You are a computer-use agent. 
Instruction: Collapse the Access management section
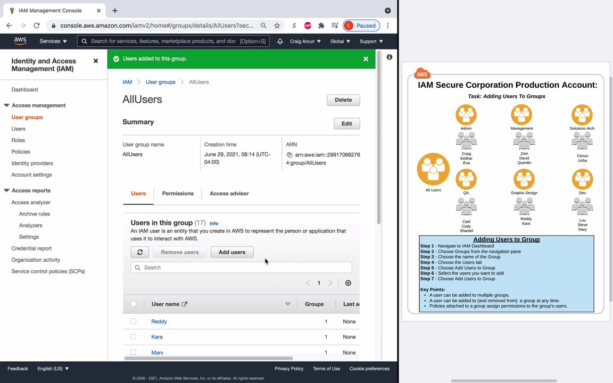(x=6, y=105)
